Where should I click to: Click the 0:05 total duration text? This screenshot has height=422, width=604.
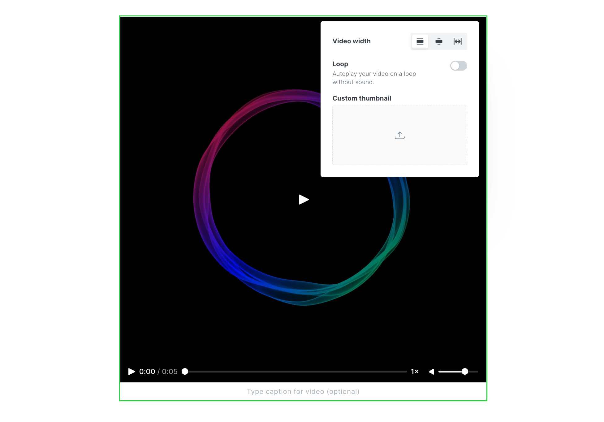(x=170, y=372)
